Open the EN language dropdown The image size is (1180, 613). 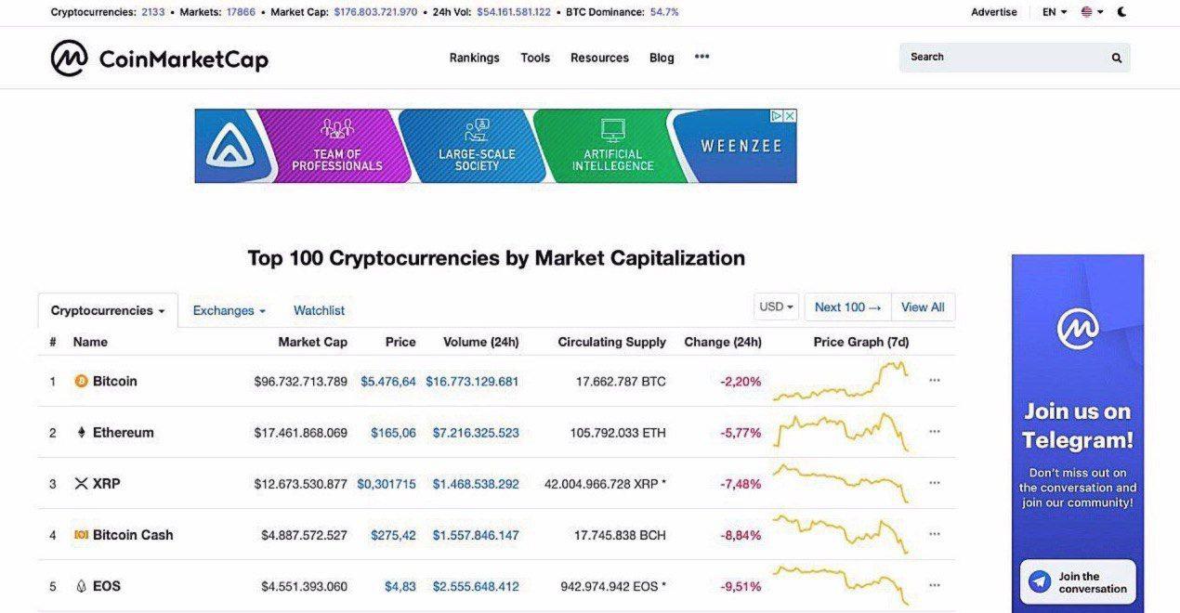1055,12
